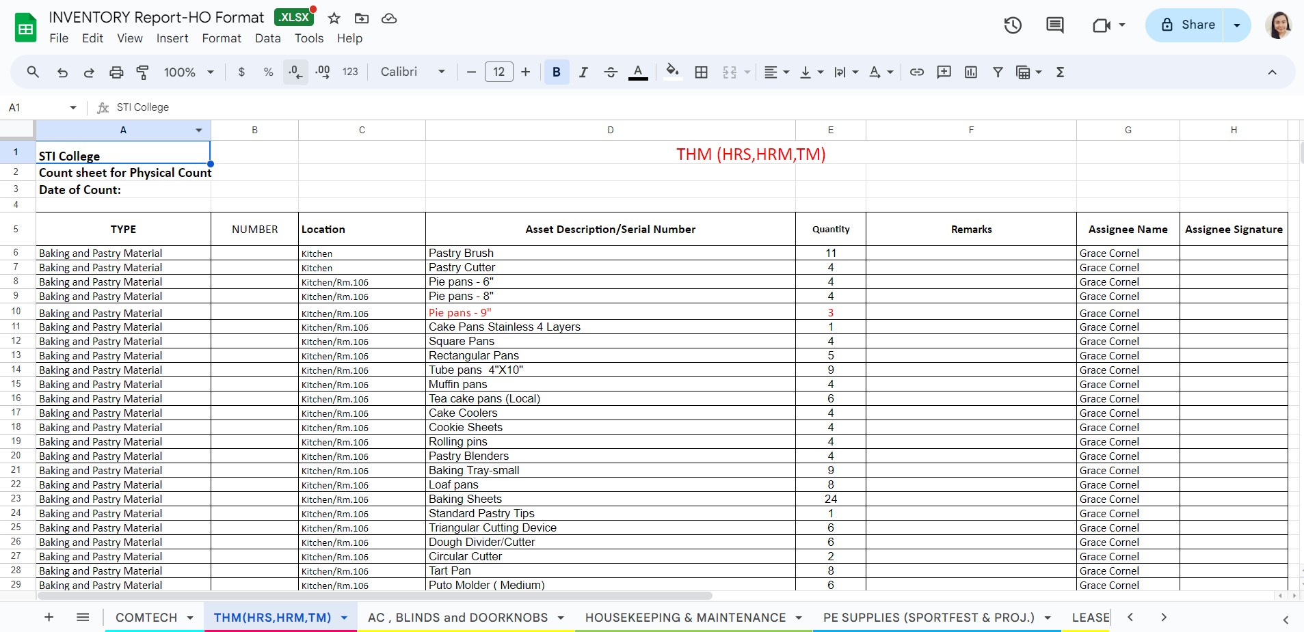Open the View menu

(129, 38)
